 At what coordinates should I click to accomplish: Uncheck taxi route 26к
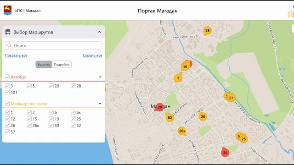29,125
